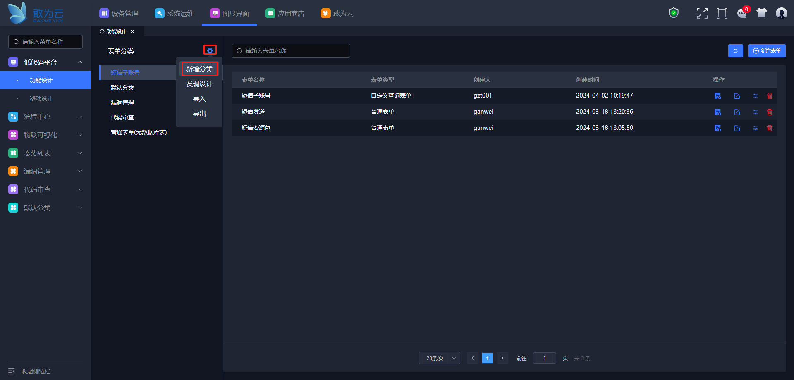
Task: Open the theme skin shirt icon
Action: [762, 13]
